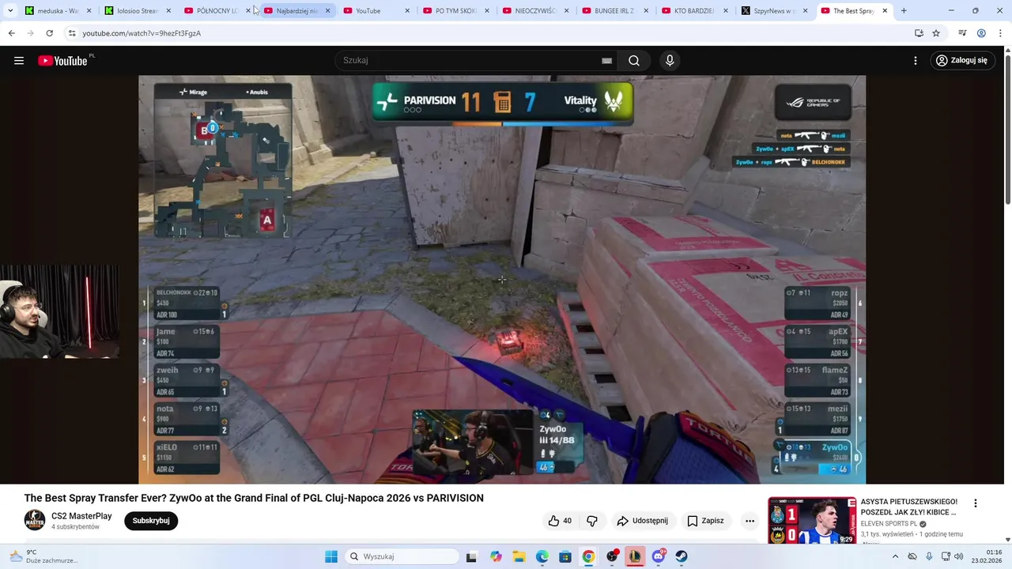
Task: Open the Windows Start menu
Action: 330,556
